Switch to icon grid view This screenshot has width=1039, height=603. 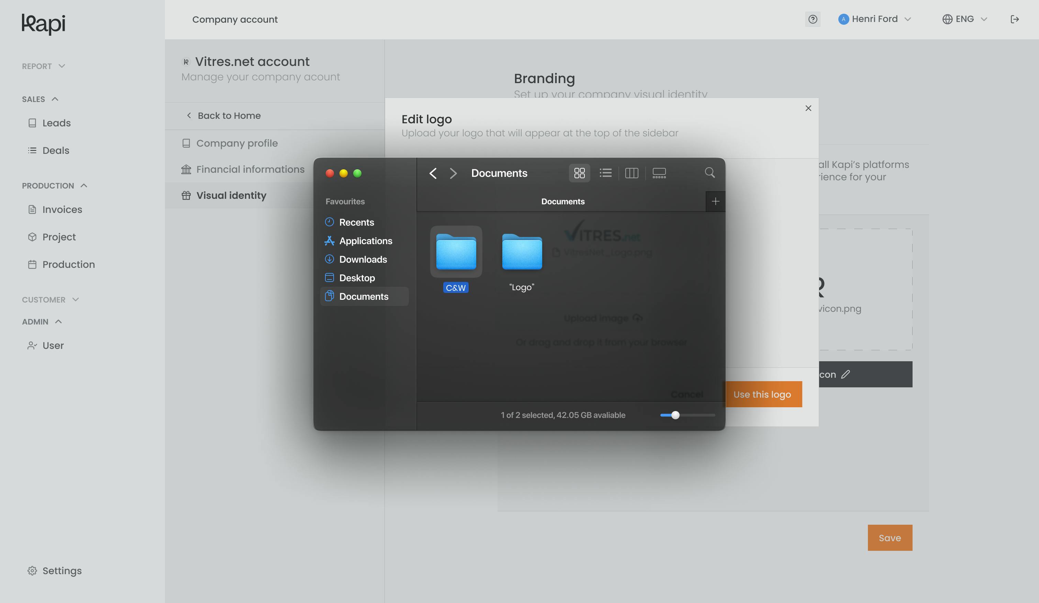coord(579,173)
